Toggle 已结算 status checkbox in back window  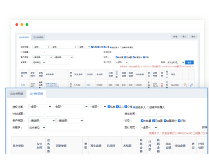[x=125, y=57]
